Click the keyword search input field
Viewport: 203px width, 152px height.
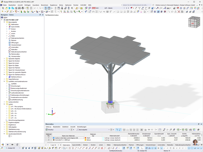point(136,5)
